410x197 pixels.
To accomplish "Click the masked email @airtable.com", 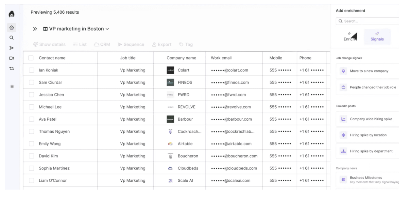I will (x=231, y=144).
